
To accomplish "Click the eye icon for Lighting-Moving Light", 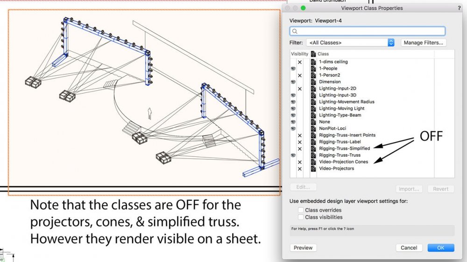I will [293, 108].
